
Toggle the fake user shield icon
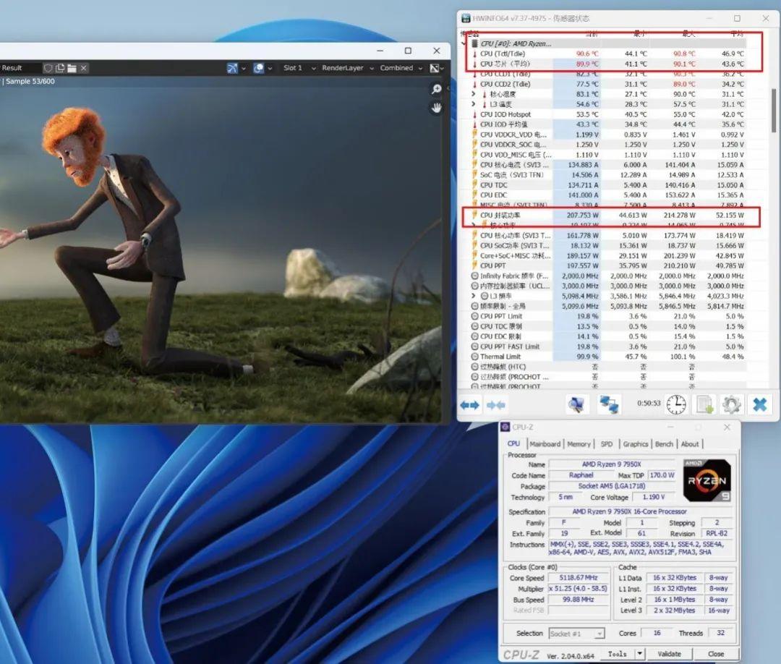pyautogui.click(x=48, y=68)
